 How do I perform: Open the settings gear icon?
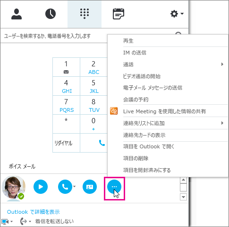click(x=174, y=14)
